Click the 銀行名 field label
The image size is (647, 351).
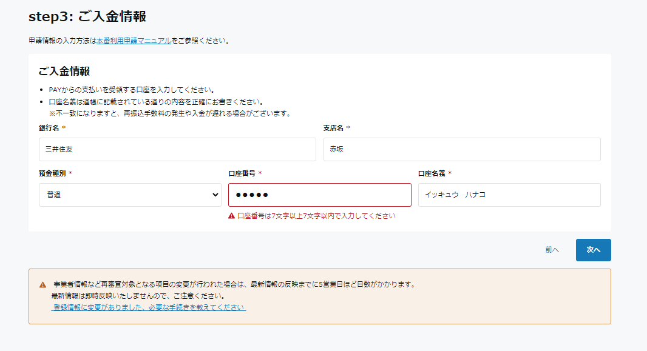[x=49, y=128]
